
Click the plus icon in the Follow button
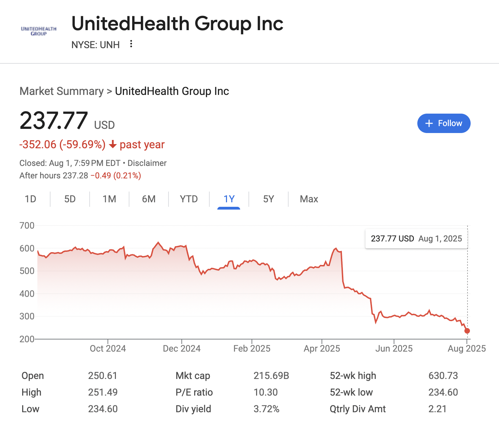pyautogui.click(x=429, y=123)
